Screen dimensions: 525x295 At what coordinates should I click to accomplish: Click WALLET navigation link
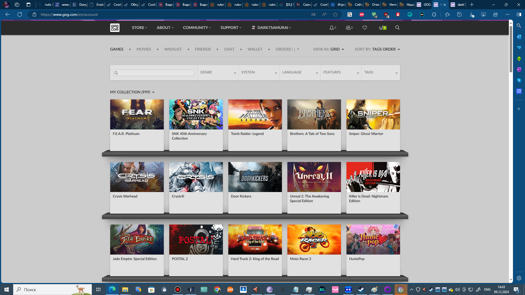255,49
